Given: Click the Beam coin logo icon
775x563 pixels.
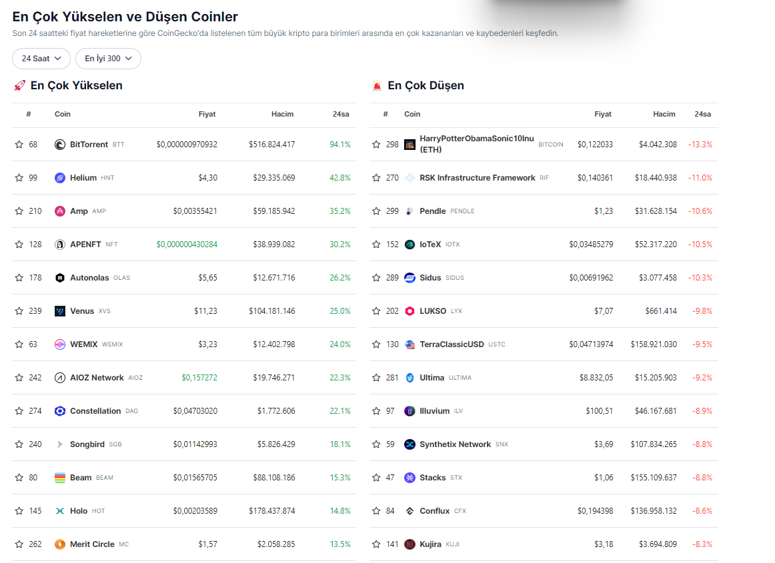Looking at the screenshot, I should coord(60,478).
